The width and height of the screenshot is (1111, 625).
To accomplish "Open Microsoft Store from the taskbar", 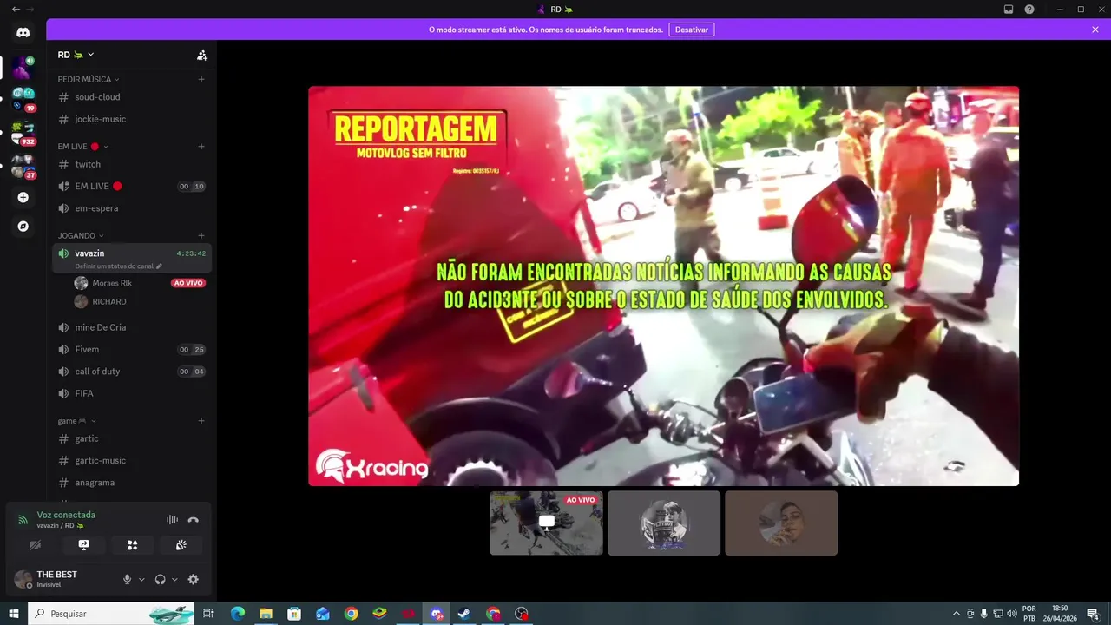I will (294, 614).
